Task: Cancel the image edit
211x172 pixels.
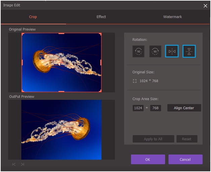Action: tap(185, 159)
